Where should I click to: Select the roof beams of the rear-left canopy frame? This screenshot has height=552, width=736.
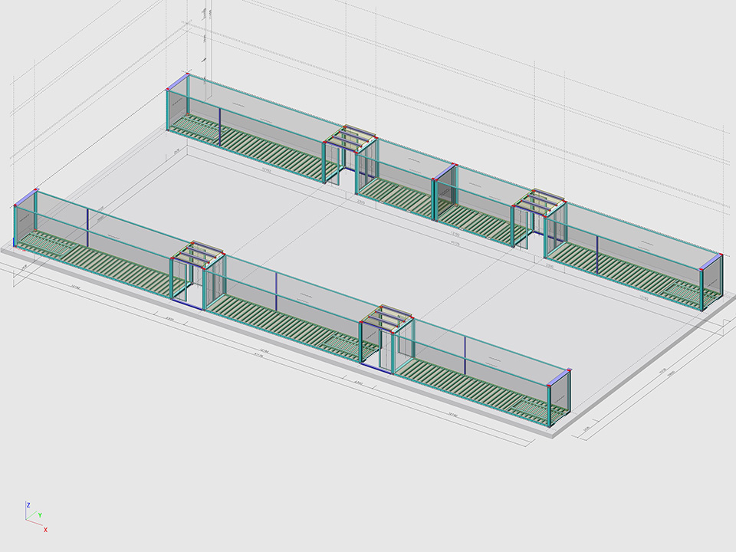tap(350, 136)
